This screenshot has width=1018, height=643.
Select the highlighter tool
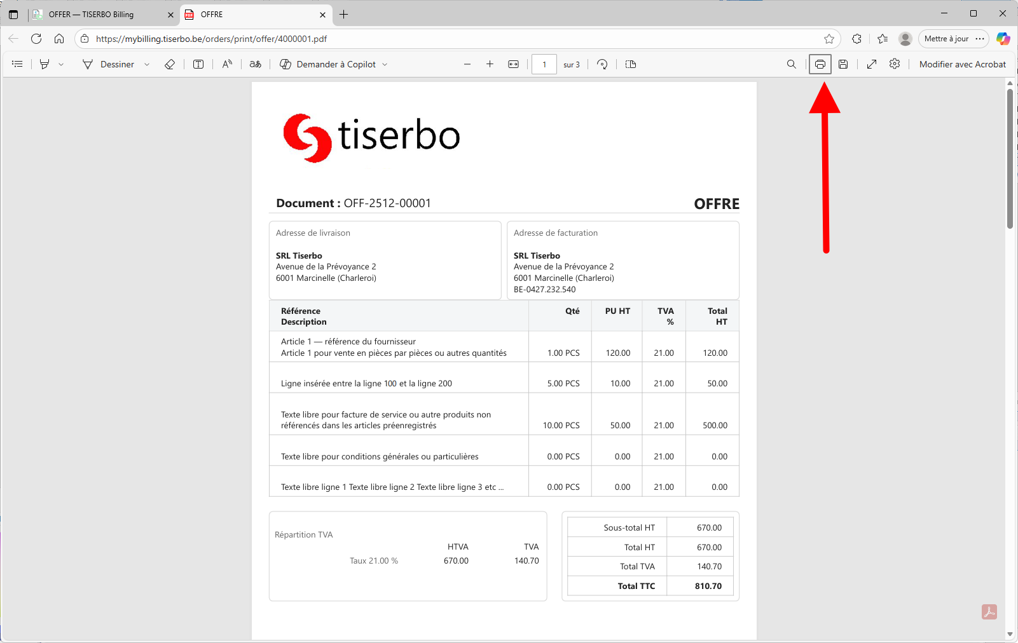[x=43, y=64]
